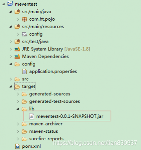This screenshot has width=141, height=150.
Task: Expand the com.ht.pojo package
Action: point(18,19)
